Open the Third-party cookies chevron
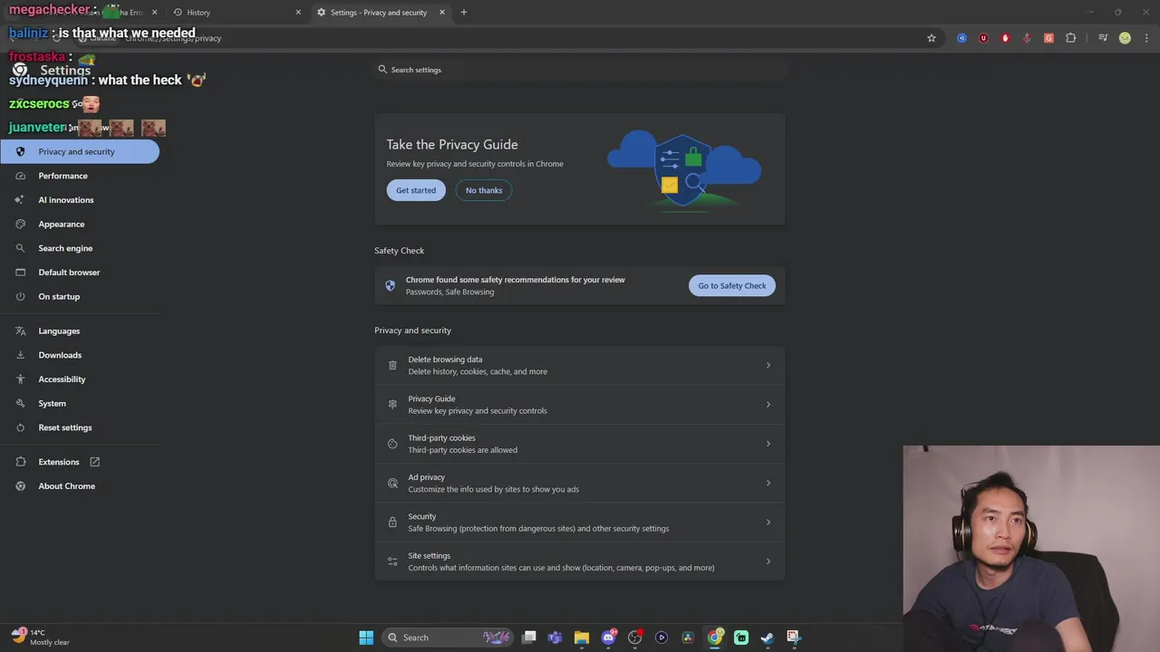 pyautogui.click(x=768, y=444)
